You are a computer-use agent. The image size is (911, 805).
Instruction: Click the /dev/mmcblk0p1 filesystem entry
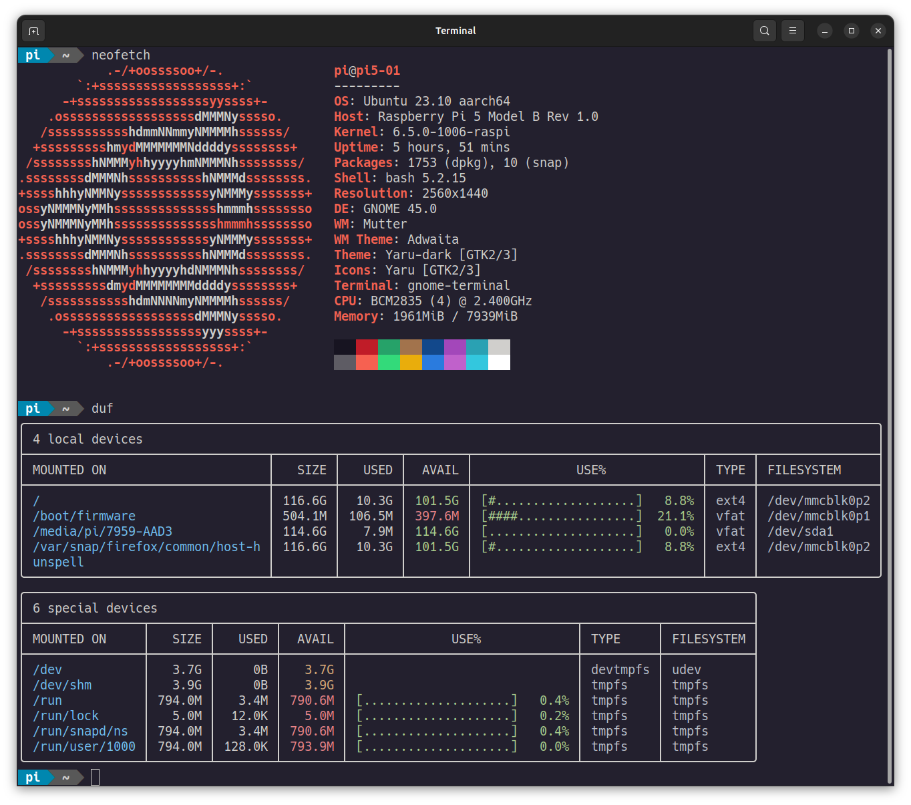point(819,516)
